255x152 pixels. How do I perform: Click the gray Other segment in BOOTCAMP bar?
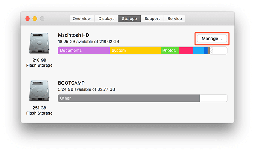click(129, 98)
